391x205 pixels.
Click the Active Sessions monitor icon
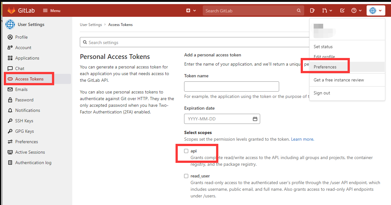point(10,152)
